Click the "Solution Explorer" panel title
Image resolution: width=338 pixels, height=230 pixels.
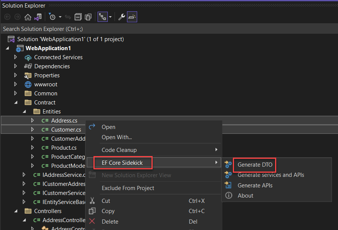coord(24,6)
